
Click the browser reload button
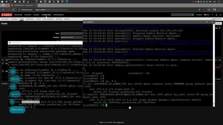13,10
